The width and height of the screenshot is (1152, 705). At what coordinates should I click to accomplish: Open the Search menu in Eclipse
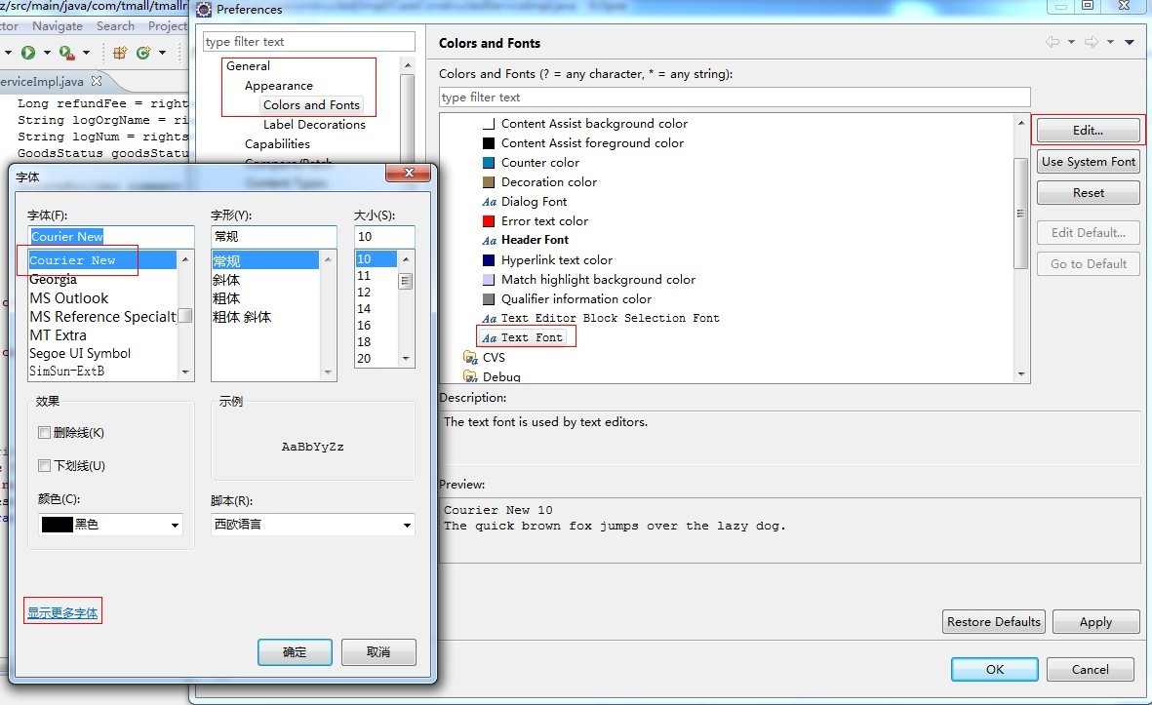click(115, 25)
